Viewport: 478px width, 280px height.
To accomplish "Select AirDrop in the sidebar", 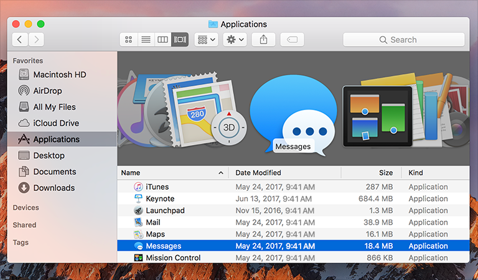I will pos(62,91).
